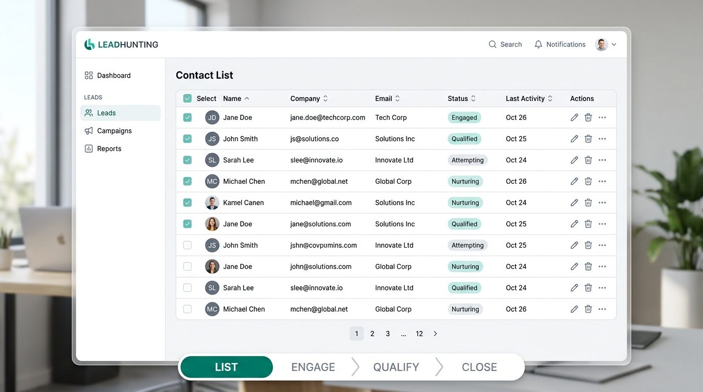Edit the john@solutions.com contact
703x392 pixels.
(574, 266)
